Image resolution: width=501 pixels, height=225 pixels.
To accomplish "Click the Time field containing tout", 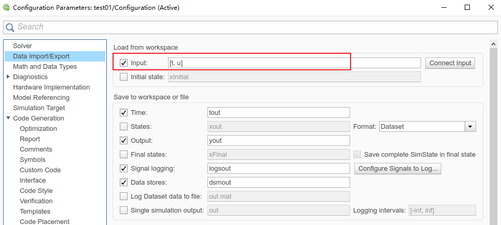I will (279, 113).
